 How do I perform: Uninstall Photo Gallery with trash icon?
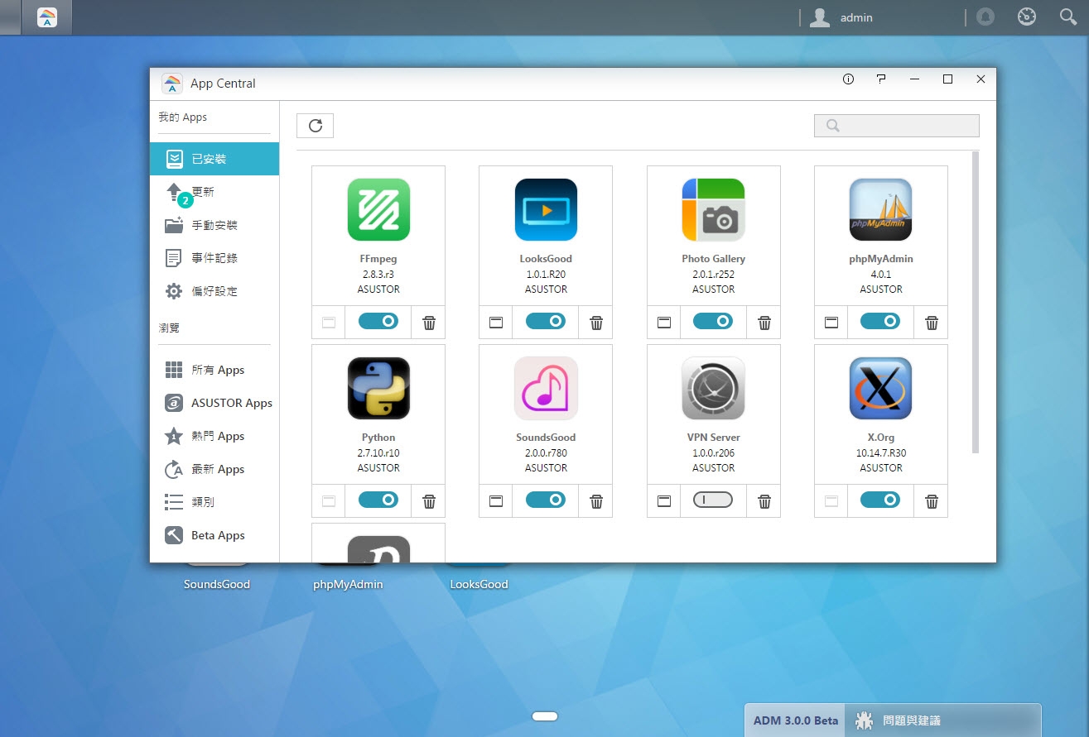(764, 323)
